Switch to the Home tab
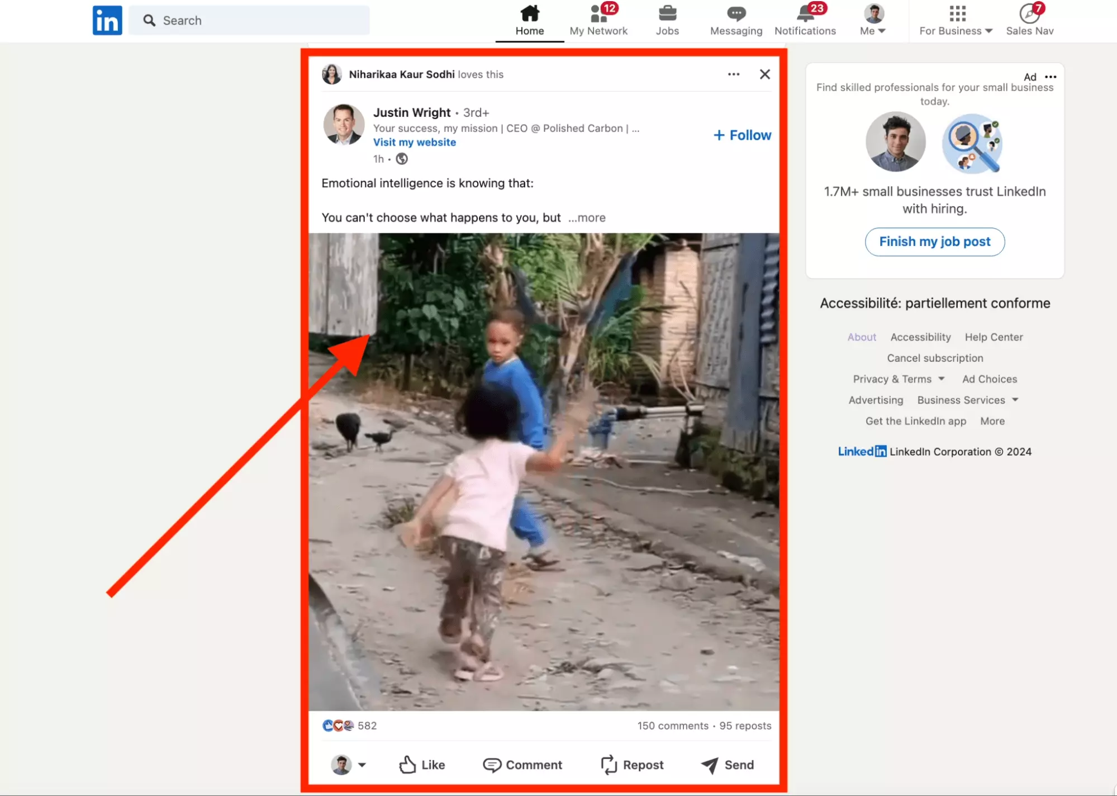Image resolution: width=1117 pixels, height=796 pixels. tap(529, 21)
